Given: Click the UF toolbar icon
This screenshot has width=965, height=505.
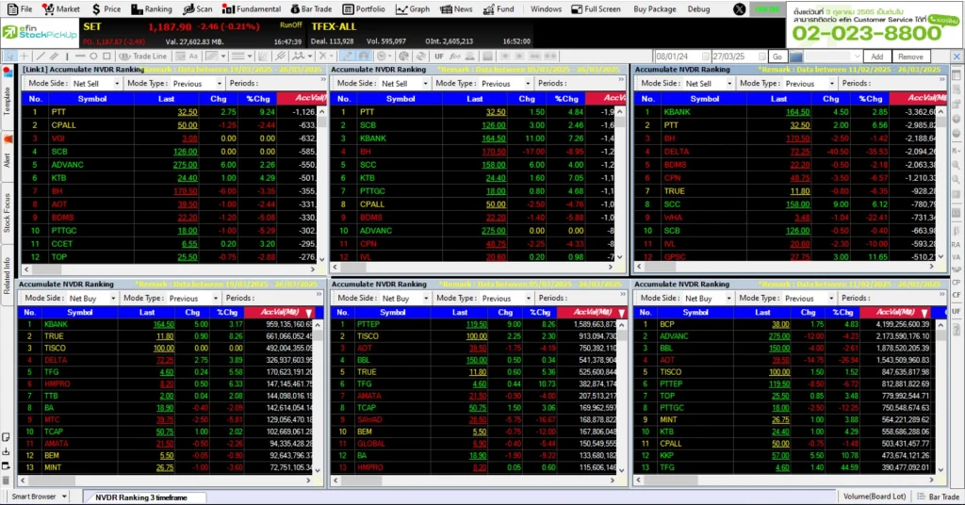Looking at the screenshot, I should (439, 56).
